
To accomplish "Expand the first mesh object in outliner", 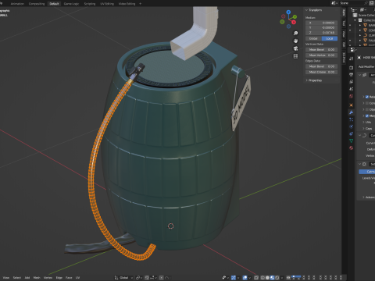I will (x=360, y=25).
